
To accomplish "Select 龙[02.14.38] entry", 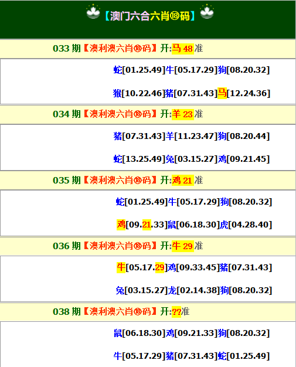I will coord(194,290).
